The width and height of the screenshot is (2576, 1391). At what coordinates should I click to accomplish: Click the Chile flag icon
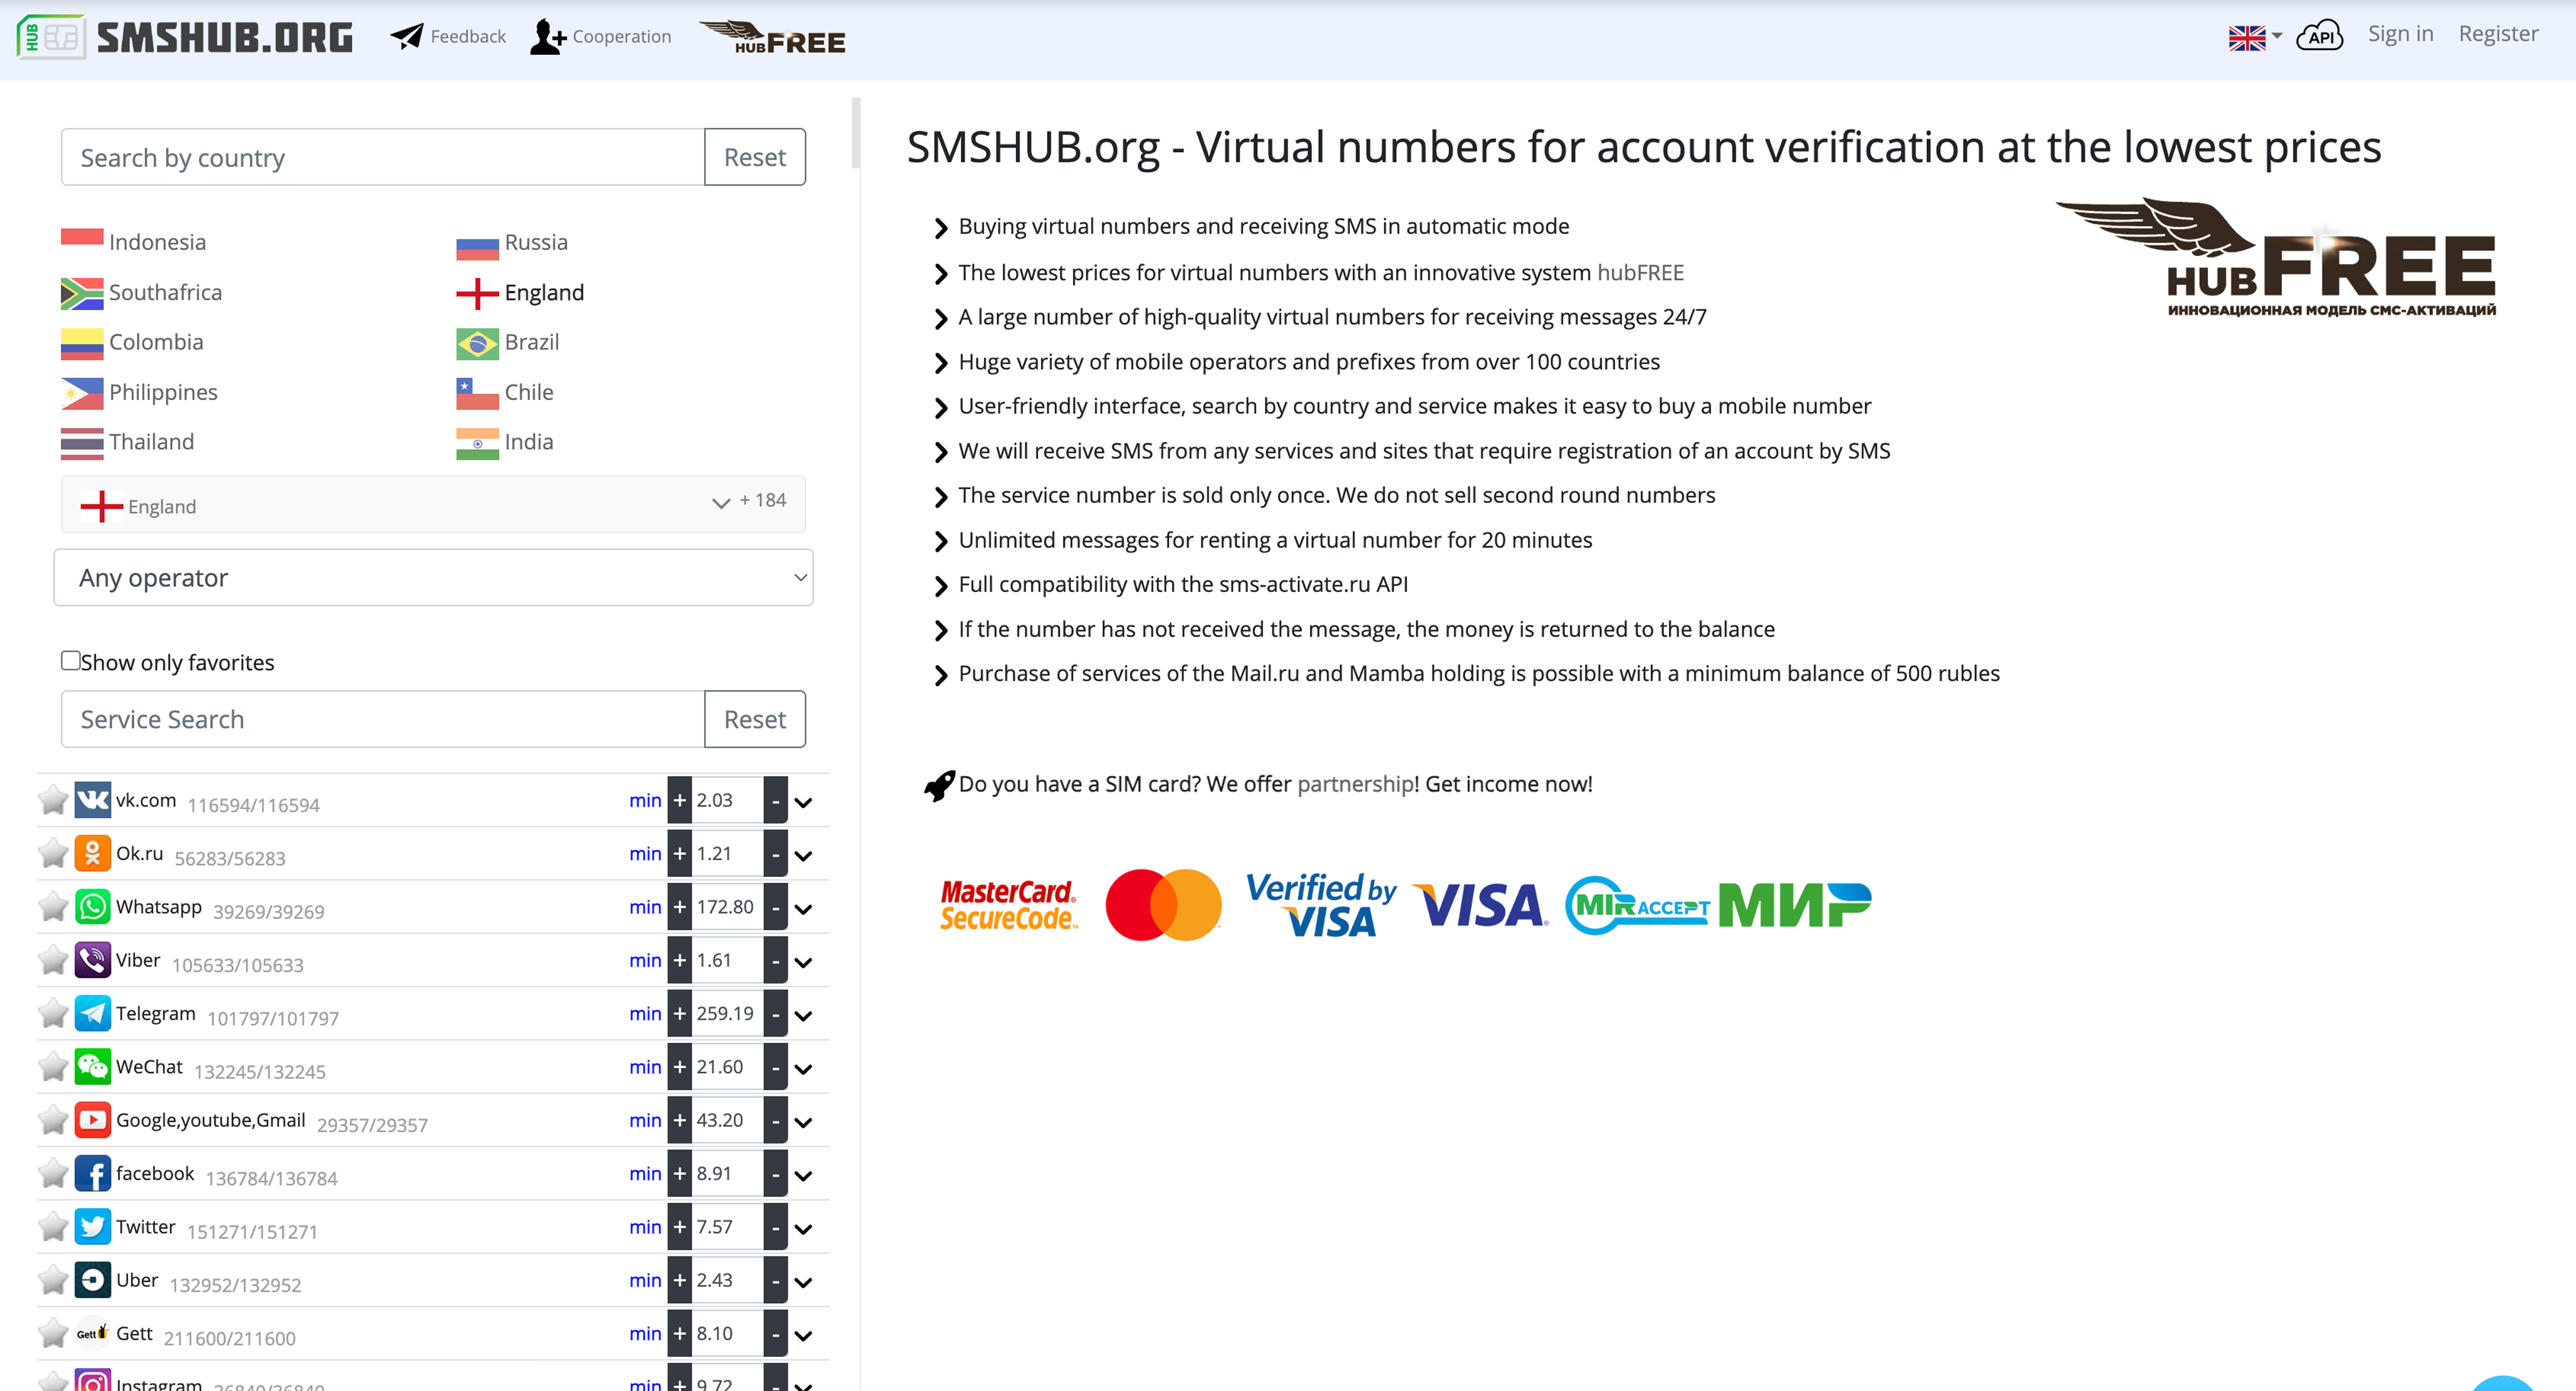coord(478,393)
